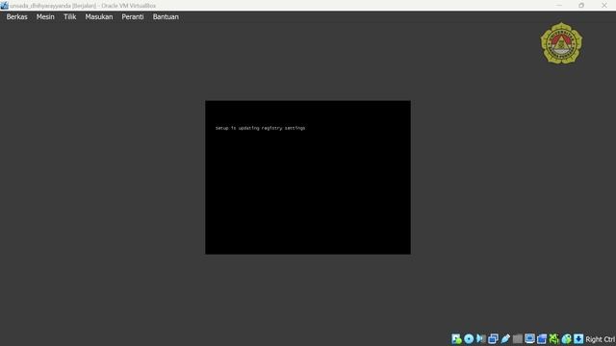The image size is (616, 346).
Task: Open the Masukan menu
Action: pyautogui.click(x=99, y=17)
